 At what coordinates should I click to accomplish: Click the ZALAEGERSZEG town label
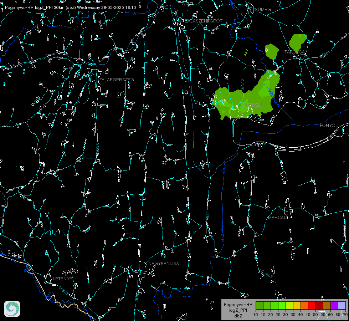[x=117, y=80]
